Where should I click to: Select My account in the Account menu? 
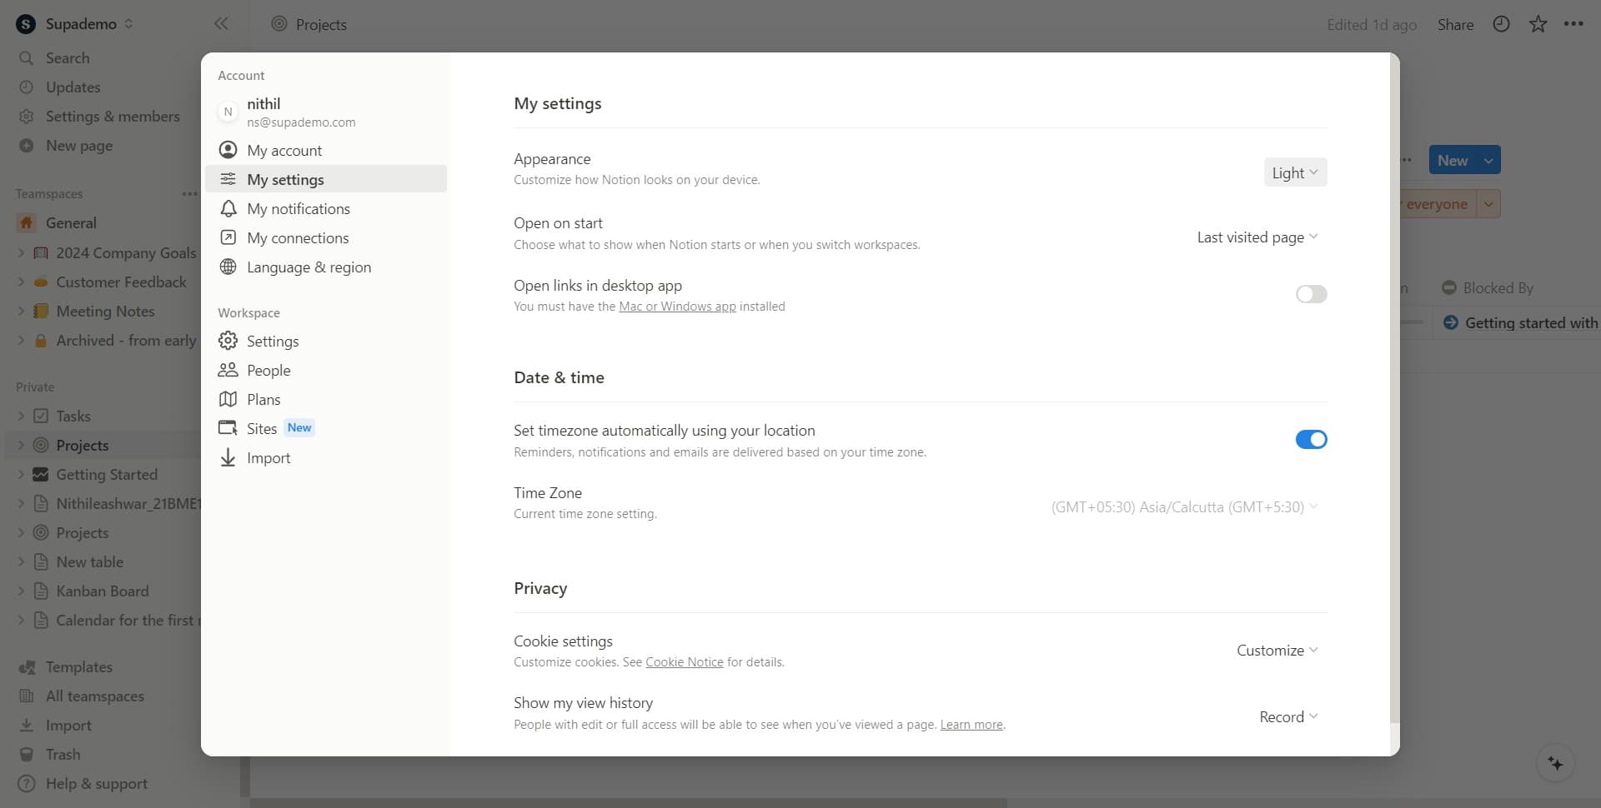(x=284, y=150)
